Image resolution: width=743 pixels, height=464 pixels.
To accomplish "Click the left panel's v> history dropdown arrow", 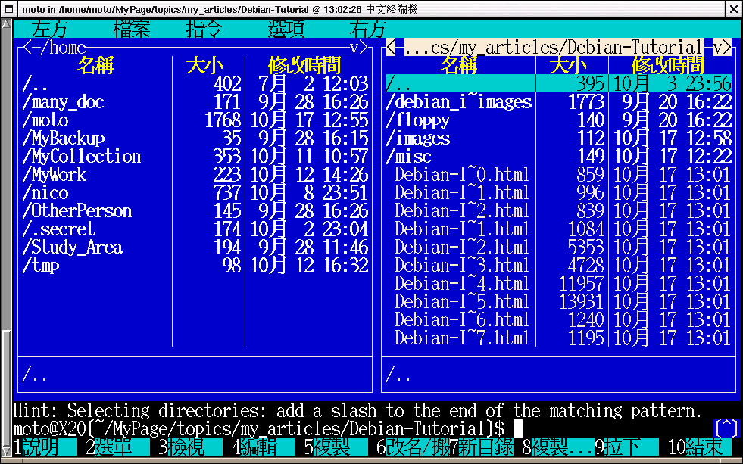I will [x=359, y=48].
